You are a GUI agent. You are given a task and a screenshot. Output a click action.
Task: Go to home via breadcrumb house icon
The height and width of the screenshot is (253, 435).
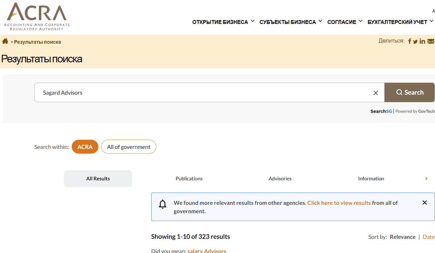click(x=5, y=41)
